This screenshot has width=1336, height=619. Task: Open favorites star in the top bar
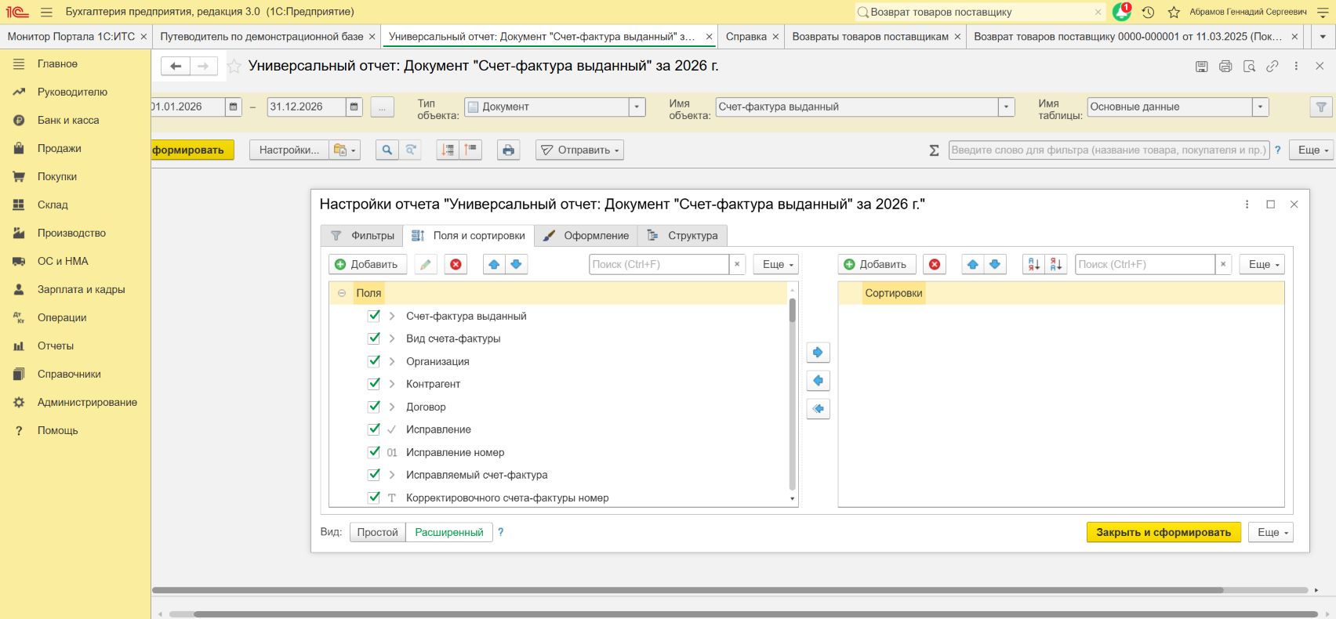tap(1174, 12)
